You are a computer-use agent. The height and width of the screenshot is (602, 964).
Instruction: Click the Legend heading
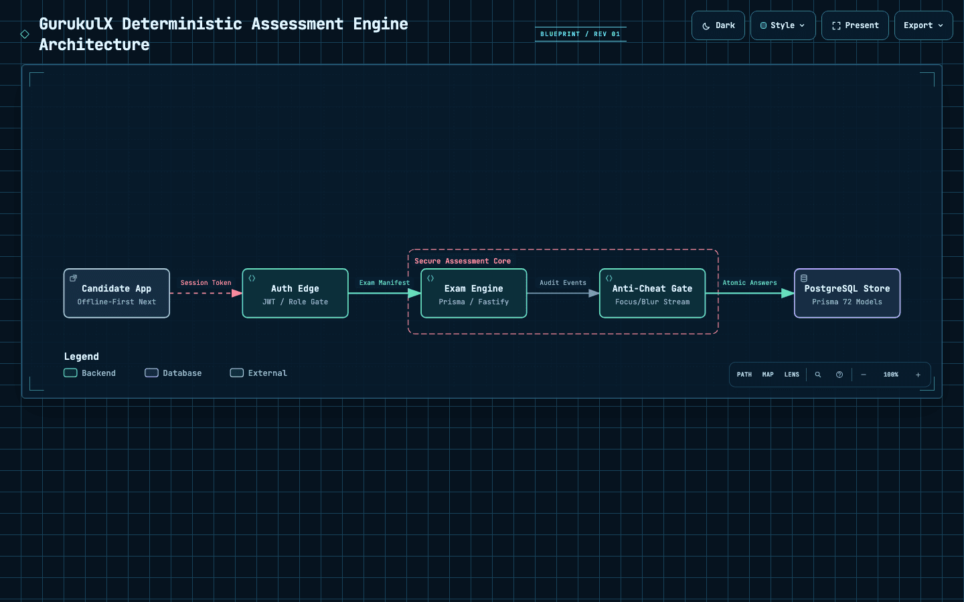(x=82, y=357)
